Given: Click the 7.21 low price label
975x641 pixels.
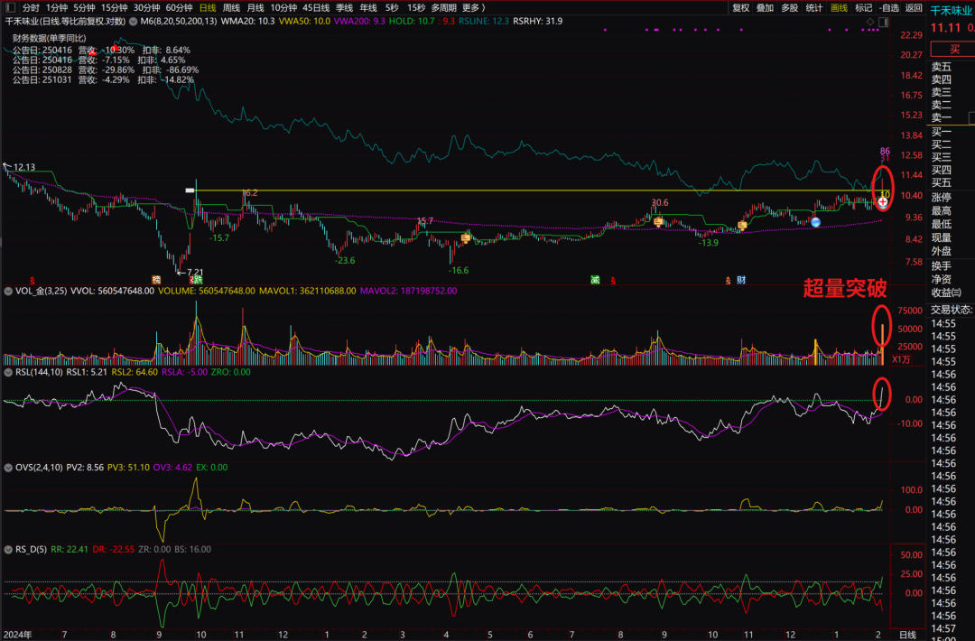Looking at the screenshot, I should coord(195,273).
